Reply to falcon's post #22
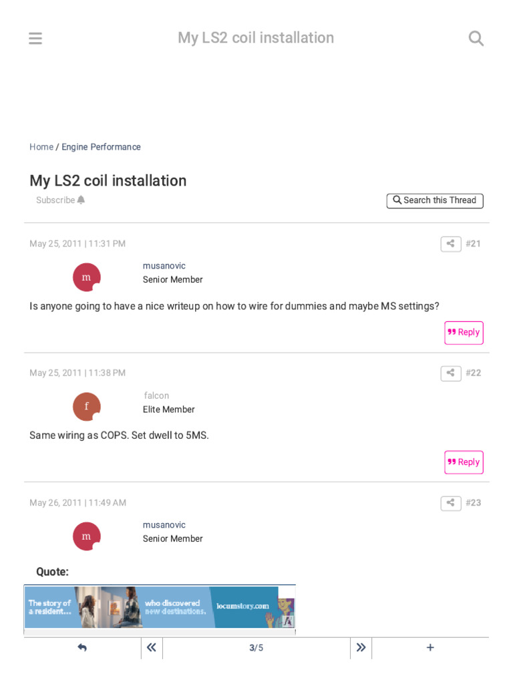 click(464, 462)
